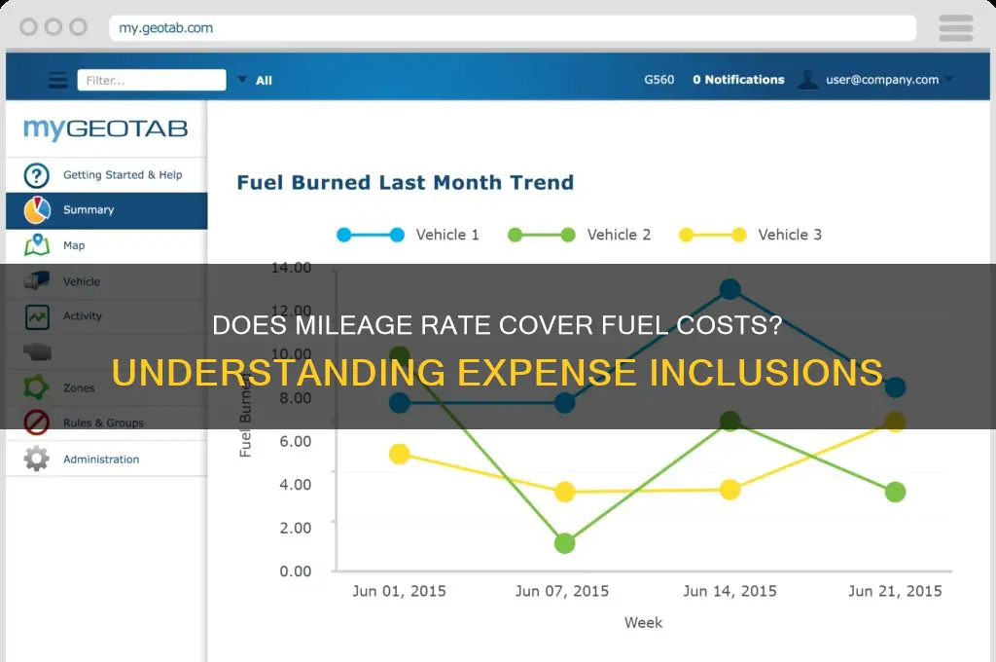The height and width of the screenshot is (662, 996).
Task: Click the browser address bar my.geotab.com
Action: tap(512, 28)
